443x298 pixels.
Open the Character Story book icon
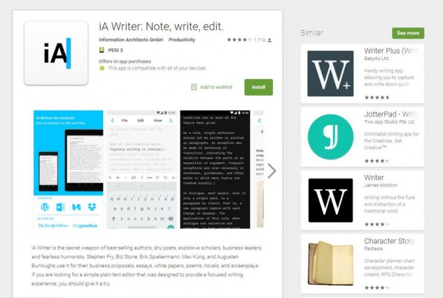click(x=330, y=263)
